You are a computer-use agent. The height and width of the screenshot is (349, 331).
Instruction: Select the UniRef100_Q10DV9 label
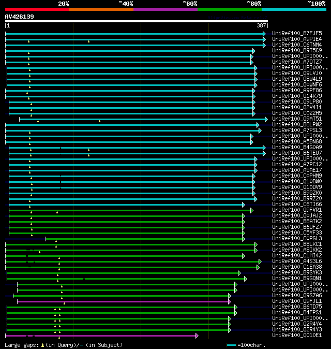(297, 187)
